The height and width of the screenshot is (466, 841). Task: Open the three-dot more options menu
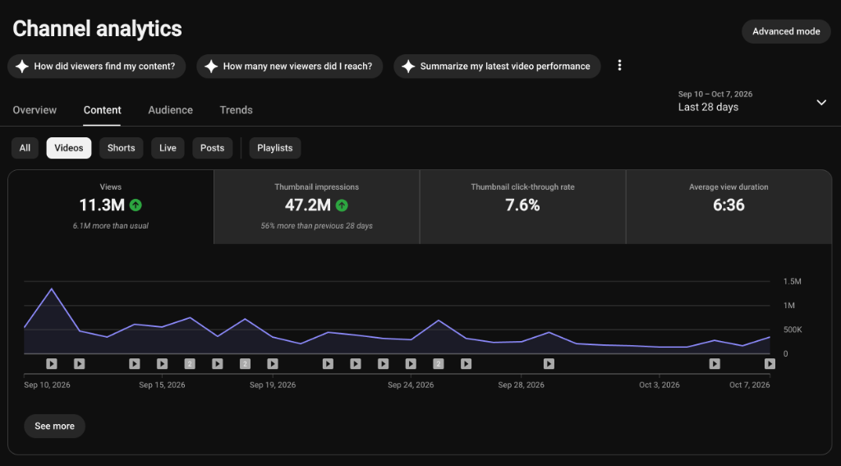point(619,66)
